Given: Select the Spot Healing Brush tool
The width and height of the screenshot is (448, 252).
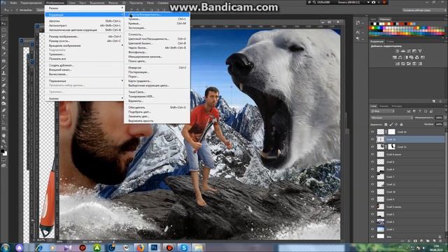Looking at the screenshot, I should pos(3,61).
